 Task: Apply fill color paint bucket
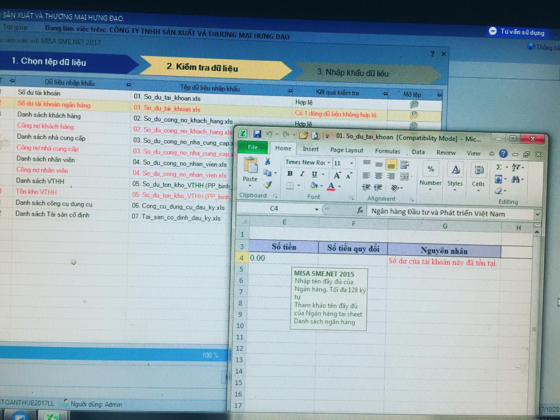coord(313,186)
